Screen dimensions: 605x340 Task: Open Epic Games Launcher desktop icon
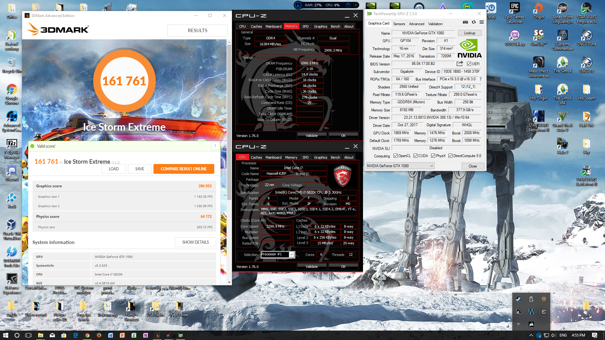click(x=515, y=13)
